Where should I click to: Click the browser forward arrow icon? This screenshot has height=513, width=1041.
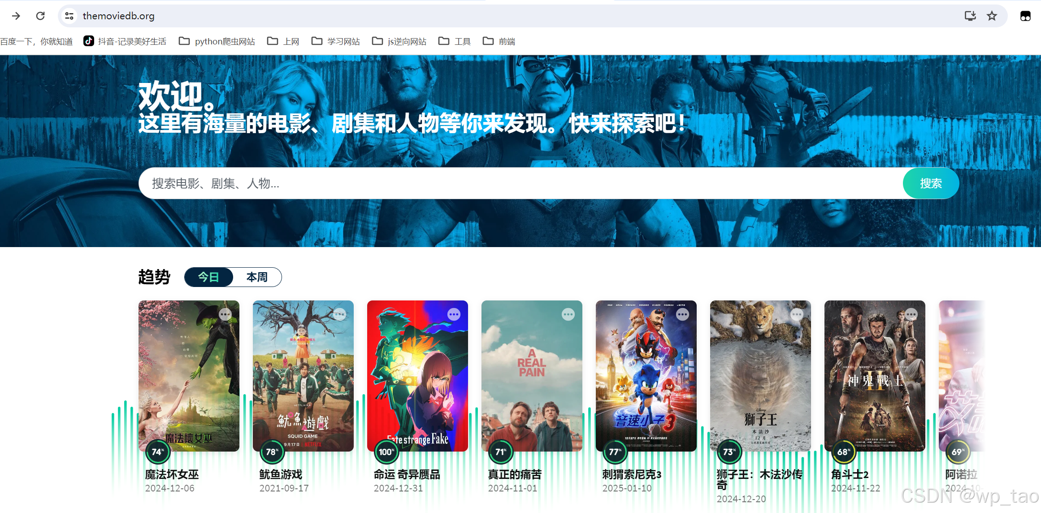16,16
